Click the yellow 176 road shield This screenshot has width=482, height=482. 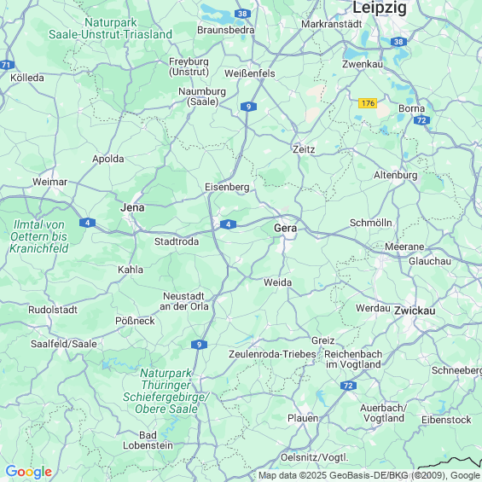coord(368,103)
